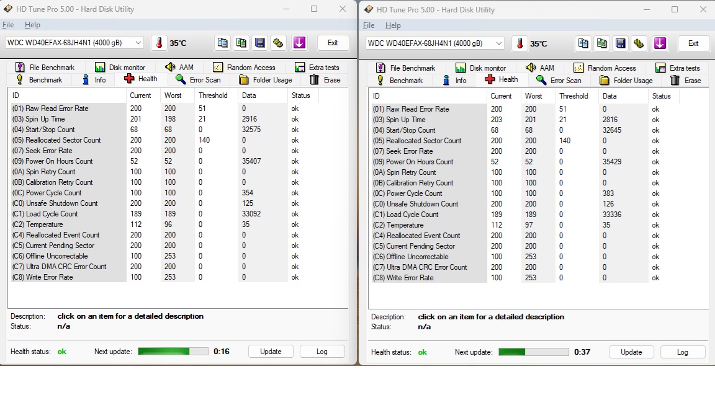715x408 pixels.
Task: Select Reallocated Sector Count row in right window
Action: click(x=525, y=141)
